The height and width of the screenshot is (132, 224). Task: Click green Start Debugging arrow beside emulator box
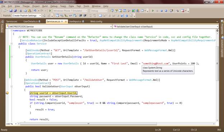point(50,11)
